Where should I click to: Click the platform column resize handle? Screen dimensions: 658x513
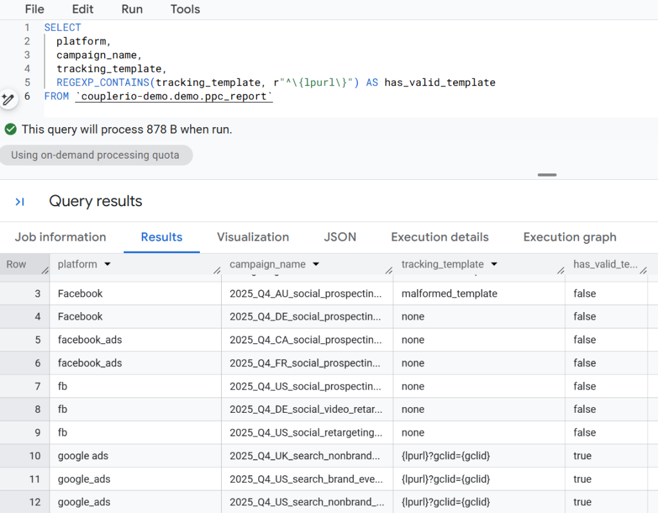click(217, 270)
